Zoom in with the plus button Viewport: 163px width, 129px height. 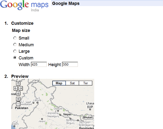pos(18,99)
